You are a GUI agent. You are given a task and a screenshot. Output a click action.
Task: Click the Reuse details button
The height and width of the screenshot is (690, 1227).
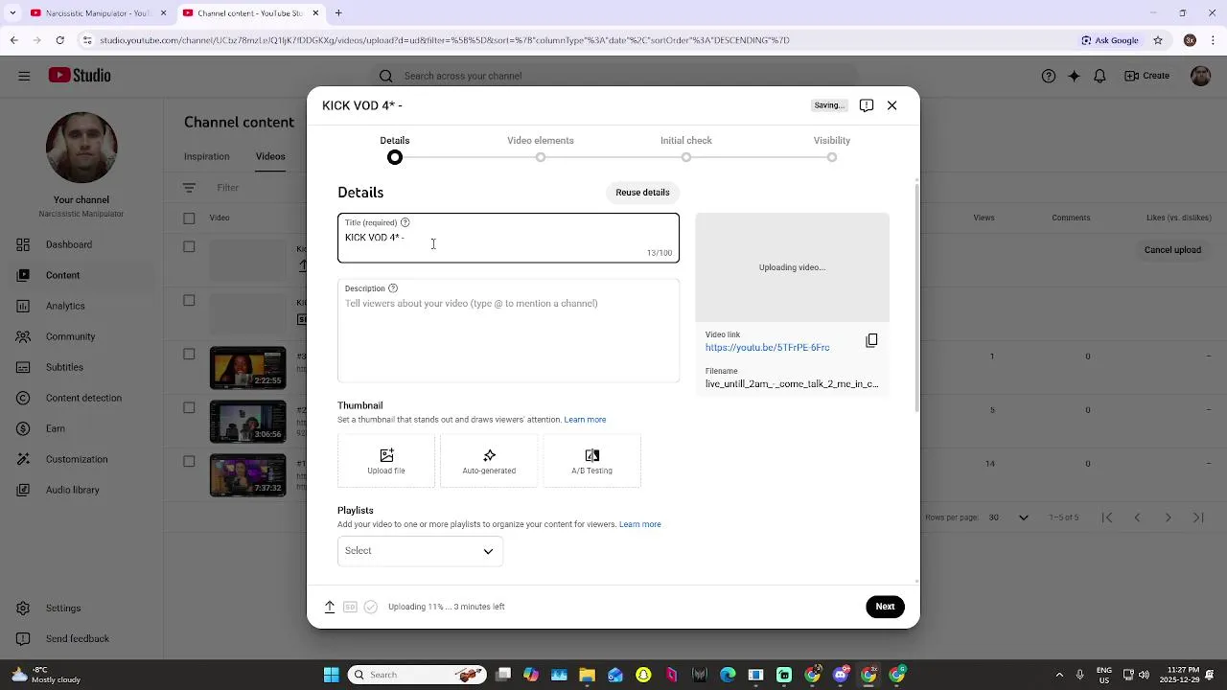pyautogui.click(x=642, y=193)
